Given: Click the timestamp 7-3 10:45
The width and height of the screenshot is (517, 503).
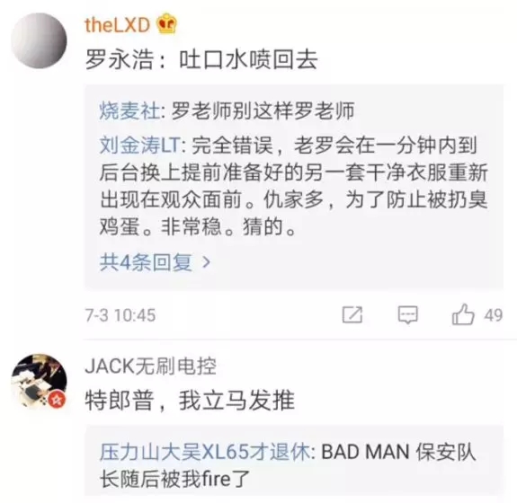Looking at the screenshot, I should (120, 315).
